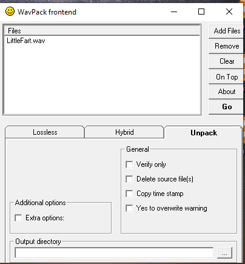Select LittleFart.wav in the file list
This screenshot has width=245, height=264.
pyautogui.click(x=26, y=41)
